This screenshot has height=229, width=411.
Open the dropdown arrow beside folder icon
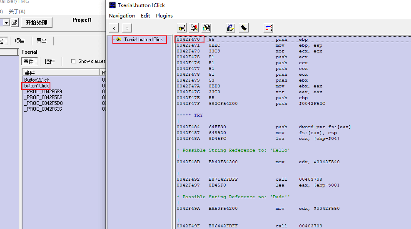(6, 23)
